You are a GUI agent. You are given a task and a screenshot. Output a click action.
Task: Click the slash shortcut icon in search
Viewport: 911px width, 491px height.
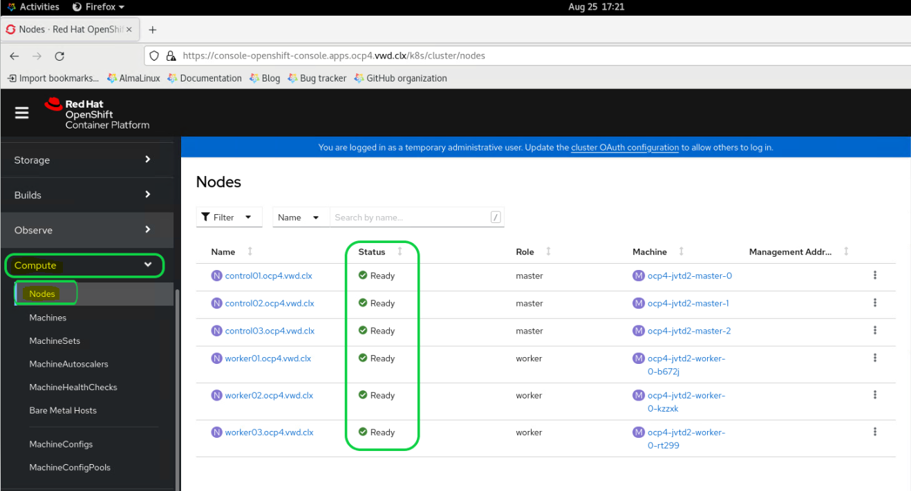pyautogui.click(x=496, y=218)
